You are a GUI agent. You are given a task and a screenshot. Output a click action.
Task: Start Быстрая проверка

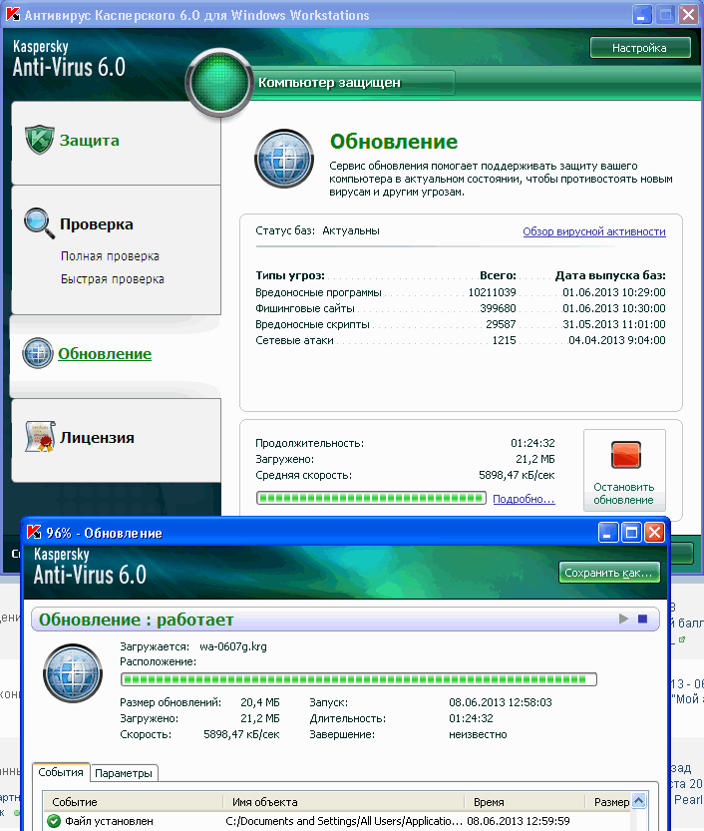point(113,278)
